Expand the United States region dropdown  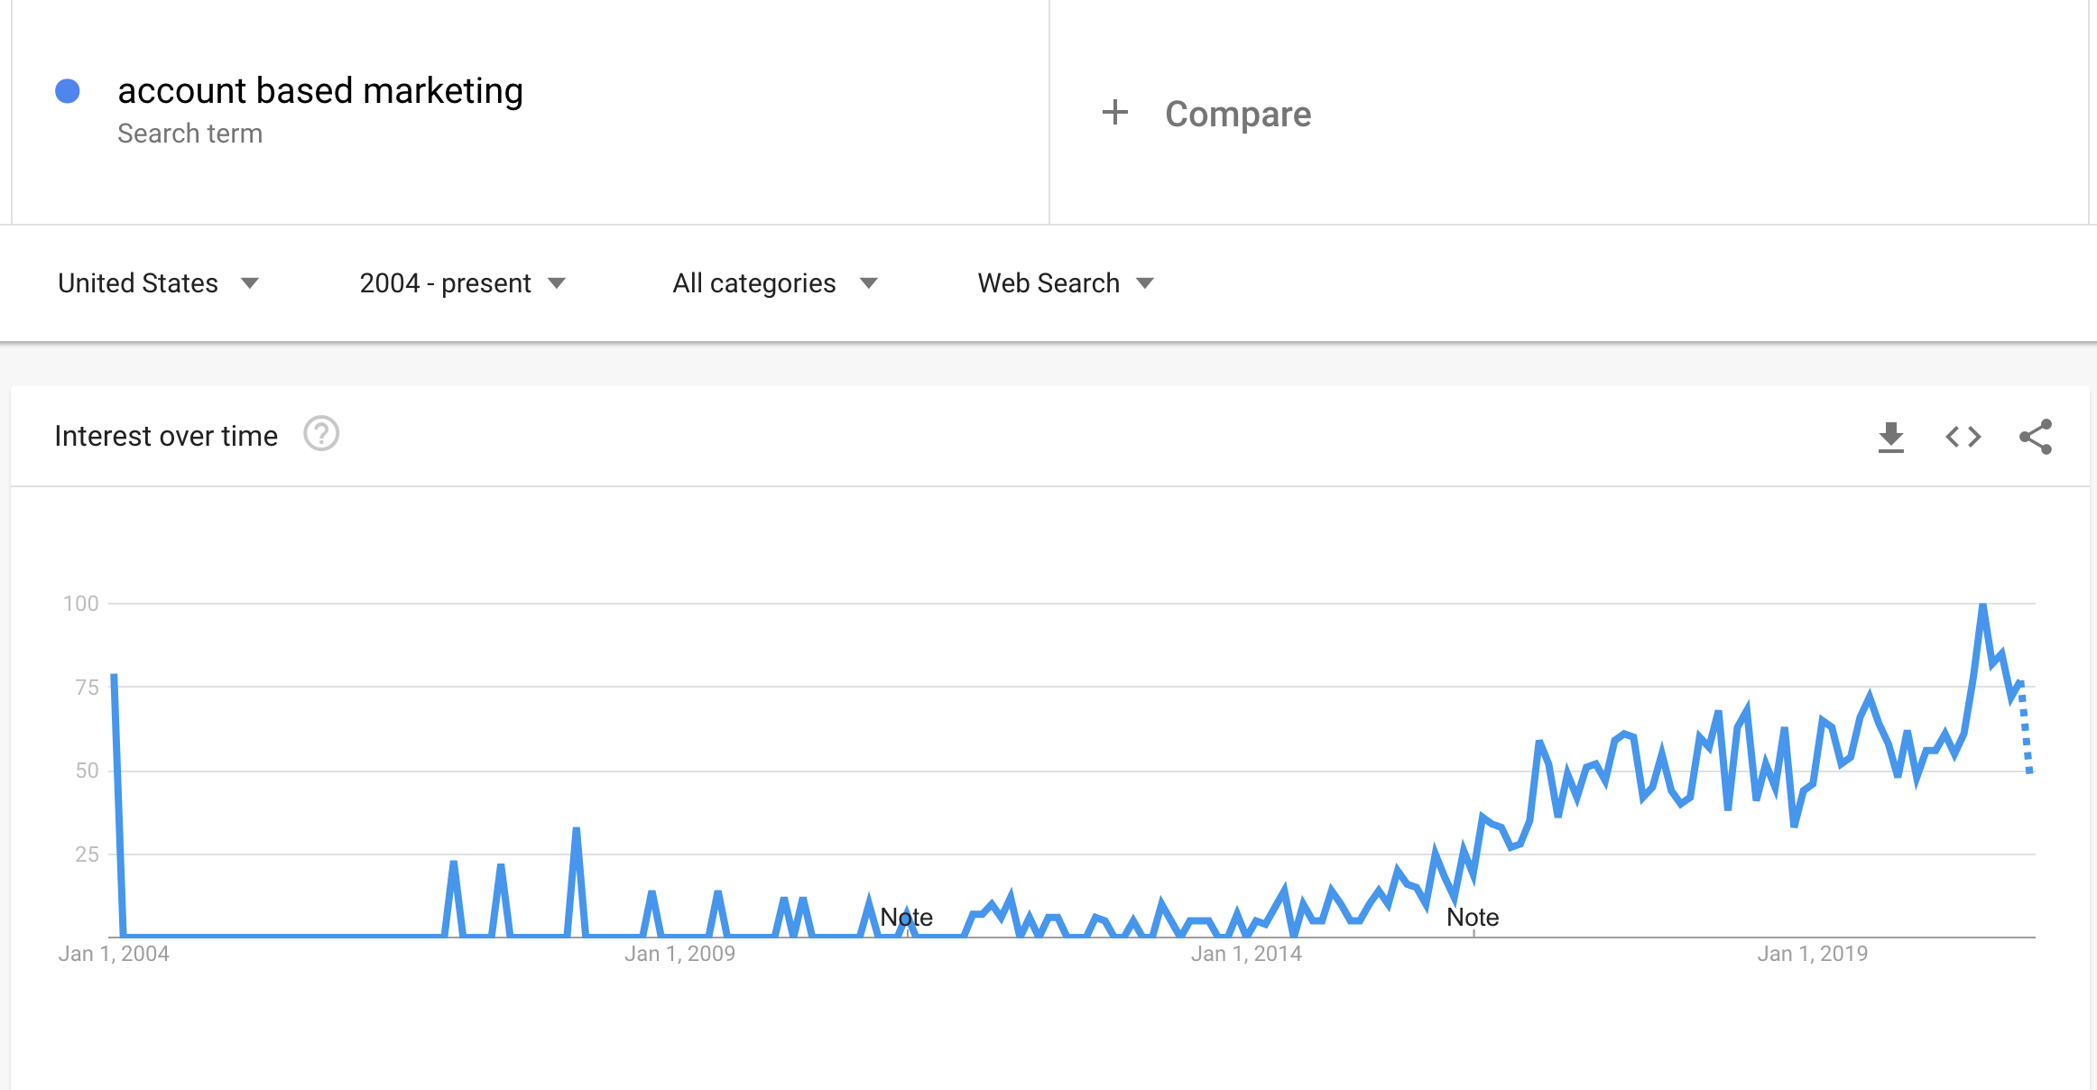(158, 283)
